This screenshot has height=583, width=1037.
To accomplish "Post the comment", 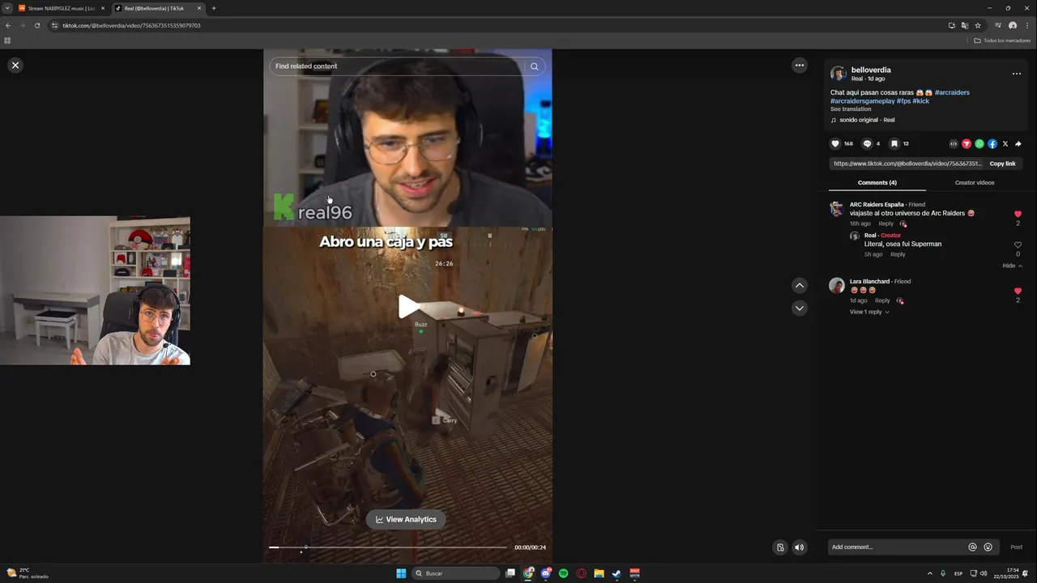I will (1016, 547).
